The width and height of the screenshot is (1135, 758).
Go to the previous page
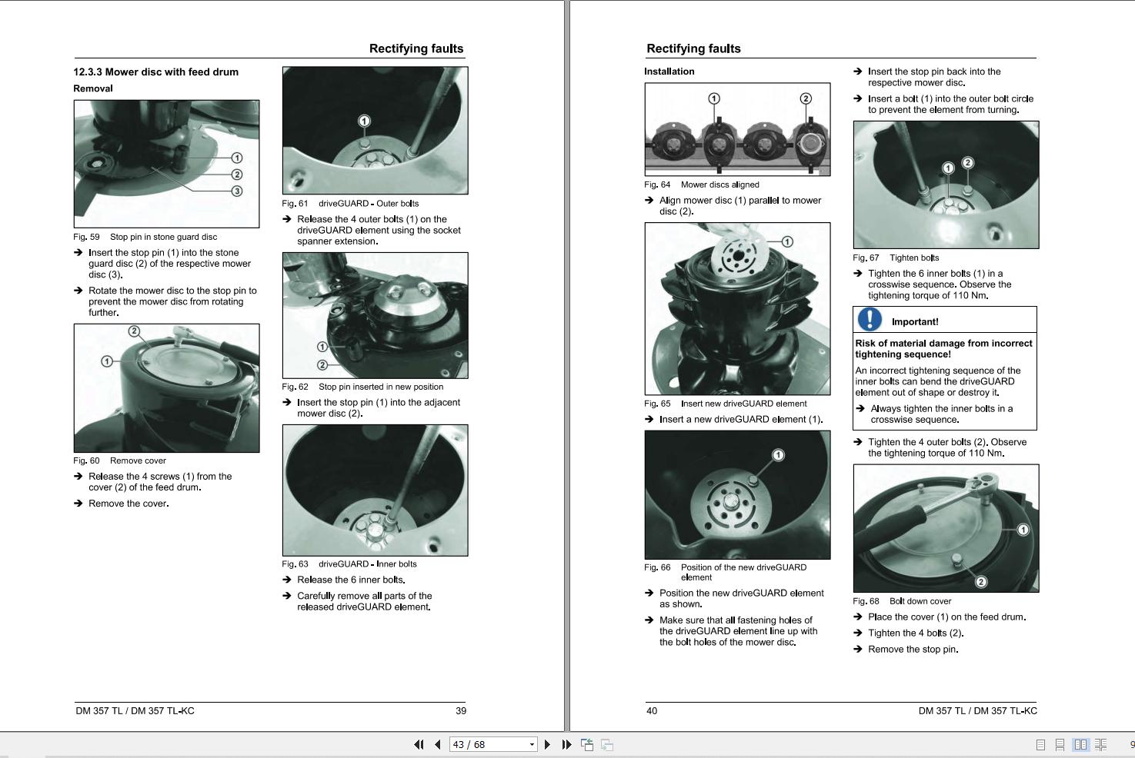pos(438,744)
